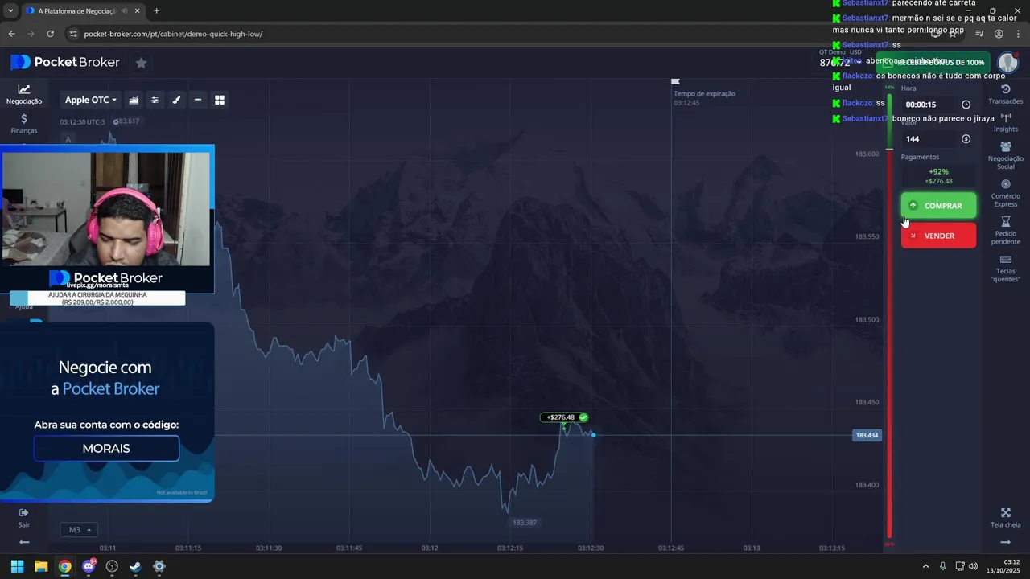This screenshot has height=579, width=1030.
Task: Click the +92% payout text
Action: coord(938,171)
